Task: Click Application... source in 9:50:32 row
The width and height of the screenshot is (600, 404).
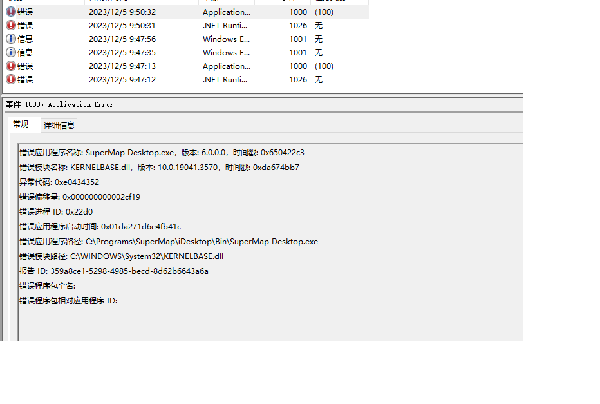Action: click(227, 12)
